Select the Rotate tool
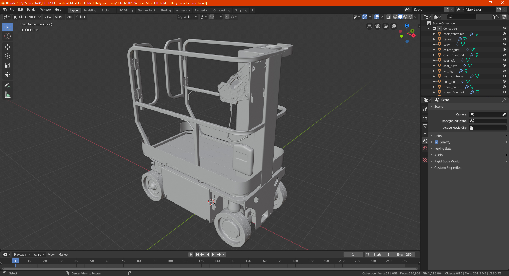Image resolution: width=509 pixels, height=276 pixels. coord(7,56)
